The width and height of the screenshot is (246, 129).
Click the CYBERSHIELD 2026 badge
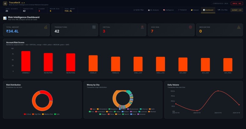pos(220,3)
